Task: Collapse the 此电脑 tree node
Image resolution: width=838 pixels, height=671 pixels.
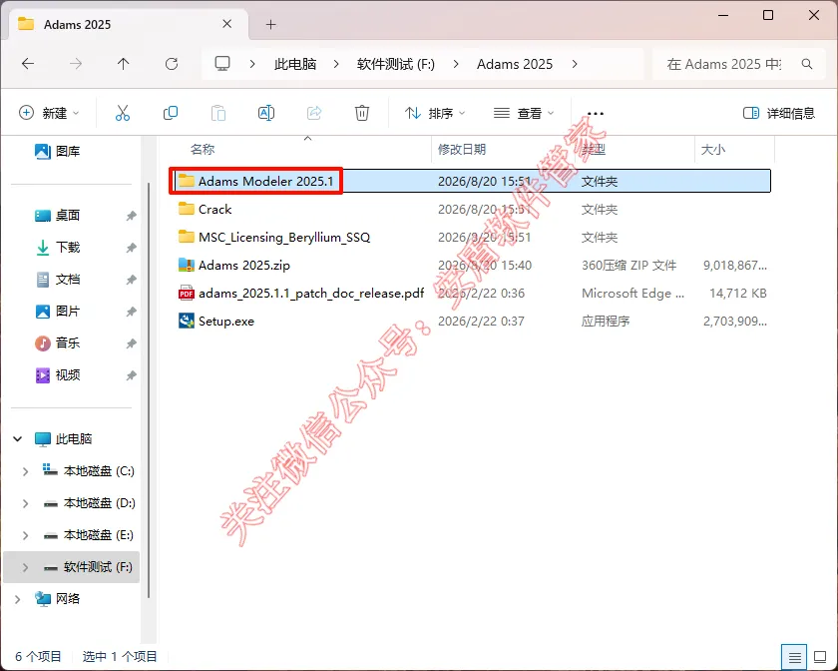Action: (18, 438)
